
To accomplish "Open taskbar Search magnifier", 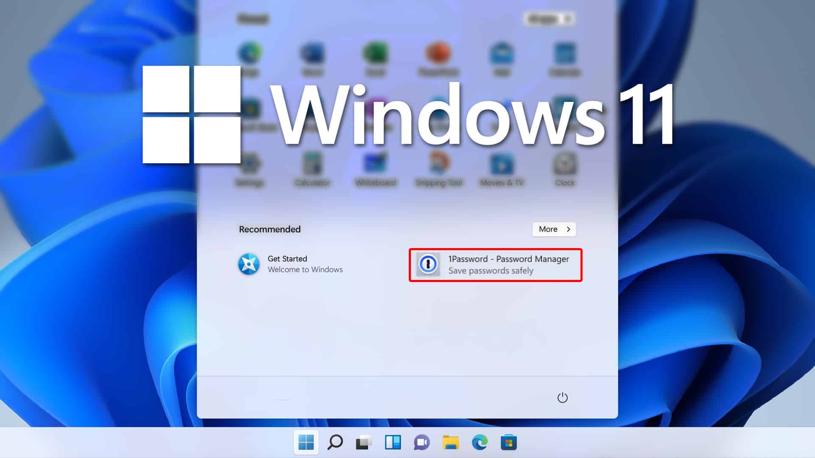I will click(335, 442).
